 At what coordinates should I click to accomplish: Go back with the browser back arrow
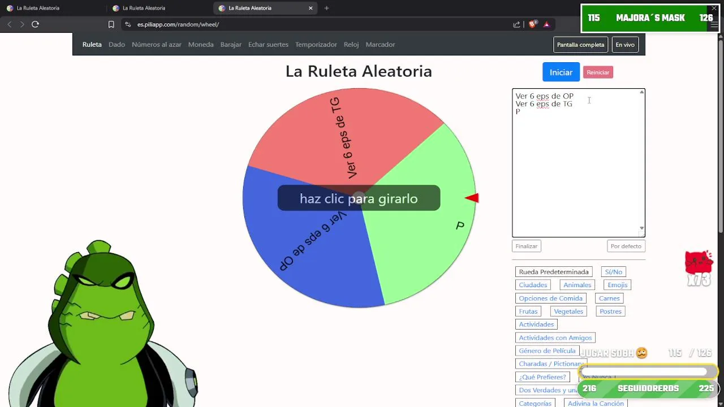point(10,24)
